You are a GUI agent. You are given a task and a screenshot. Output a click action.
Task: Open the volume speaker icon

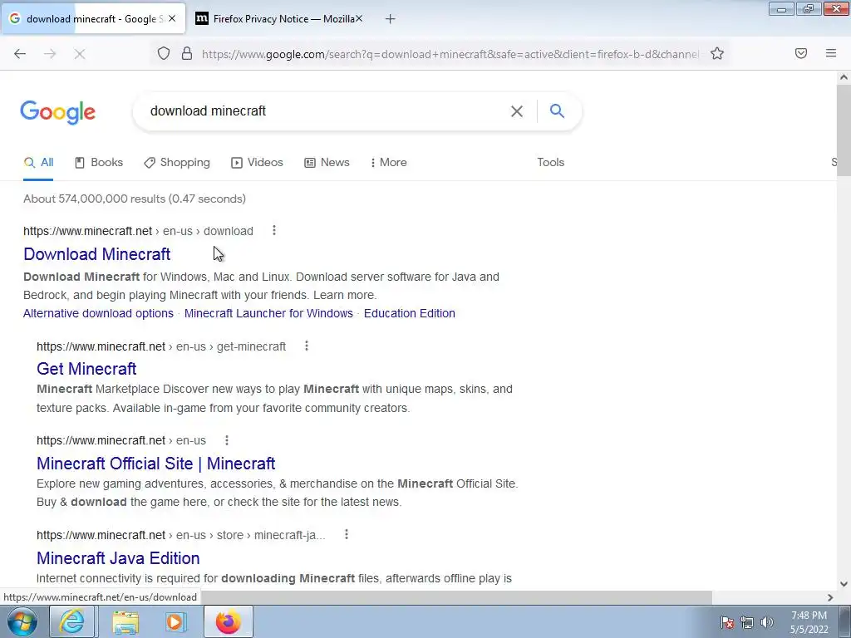click(767, 621)
